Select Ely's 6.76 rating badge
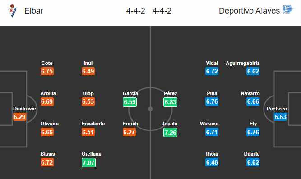Screen dimensions: 301x179 [253, 132]
